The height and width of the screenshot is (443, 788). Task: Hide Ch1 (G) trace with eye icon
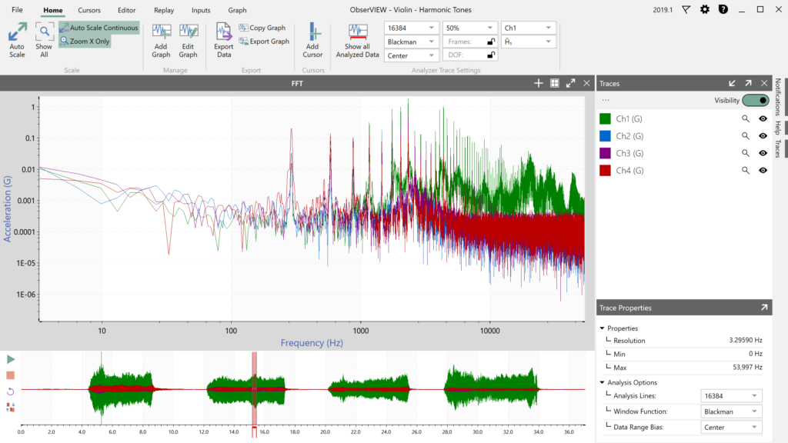click(763, 119)
